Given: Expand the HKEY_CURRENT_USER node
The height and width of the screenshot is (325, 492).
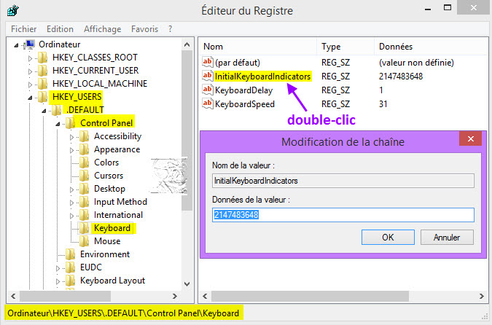Looking at the screenshot, I should [30, 71].
